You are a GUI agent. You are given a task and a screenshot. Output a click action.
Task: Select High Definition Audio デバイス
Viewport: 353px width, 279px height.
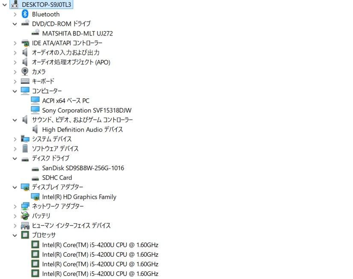point(82,129)
